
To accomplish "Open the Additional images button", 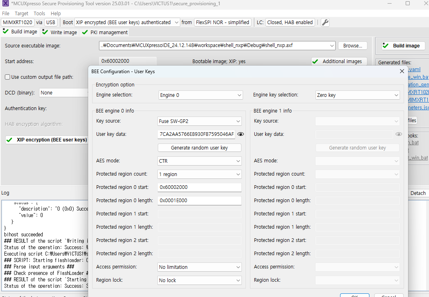I will (339, 61).
